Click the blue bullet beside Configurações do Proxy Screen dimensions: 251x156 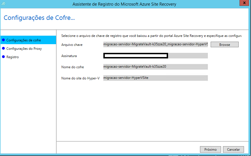pyautogui.click(x=3, y=49)
